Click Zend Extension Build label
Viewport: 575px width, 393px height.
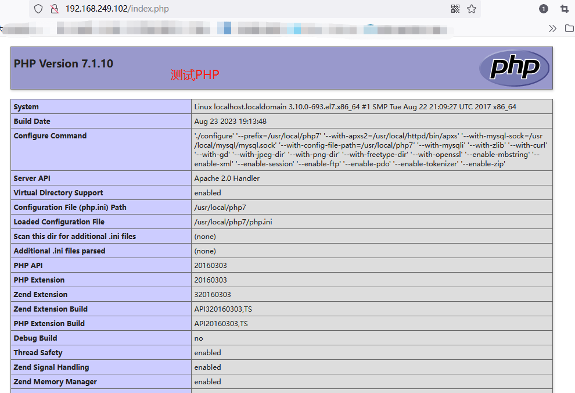pyautogui.click(x=51, y=309)
